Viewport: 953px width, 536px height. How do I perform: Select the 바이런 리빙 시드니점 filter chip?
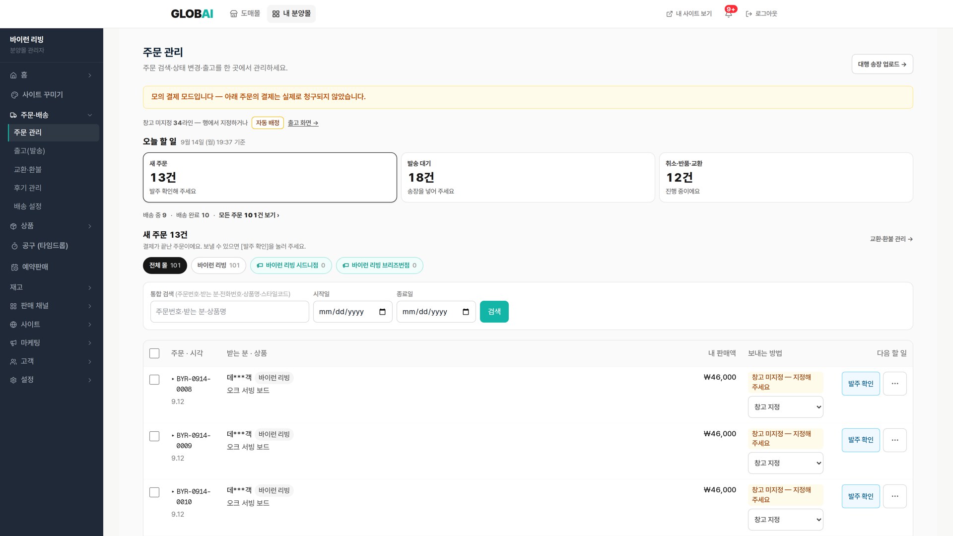(291, 266)
